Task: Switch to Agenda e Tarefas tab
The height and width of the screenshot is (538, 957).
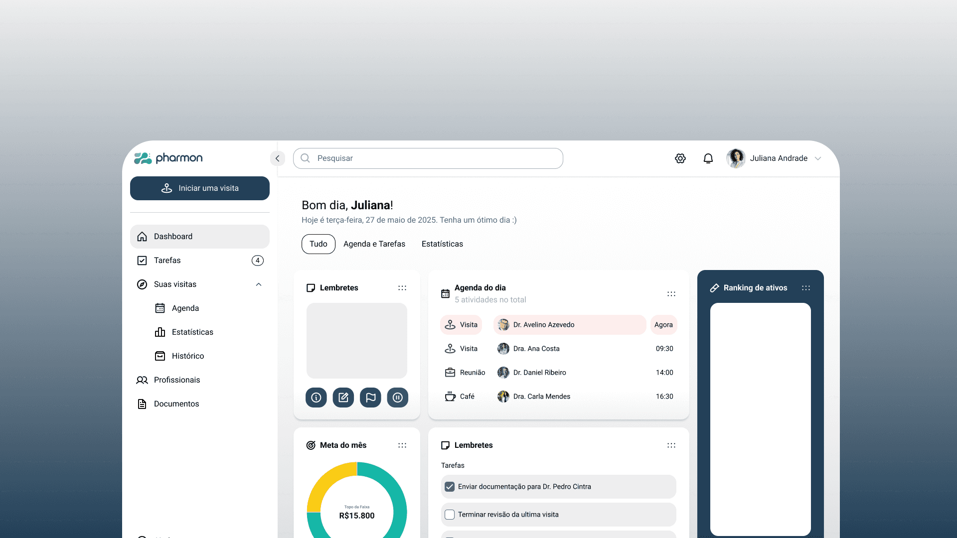Action: (x=374, y=244)
